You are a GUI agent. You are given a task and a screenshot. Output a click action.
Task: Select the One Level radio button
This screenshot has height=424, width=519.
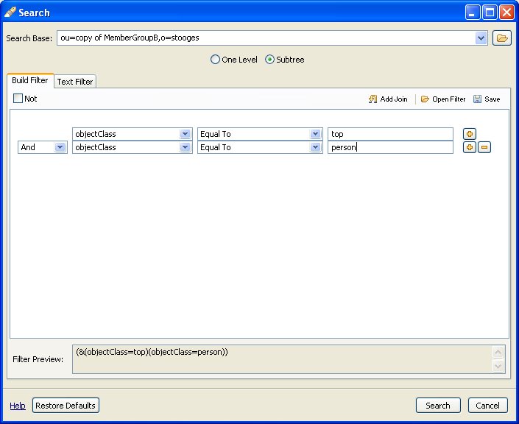215,60
